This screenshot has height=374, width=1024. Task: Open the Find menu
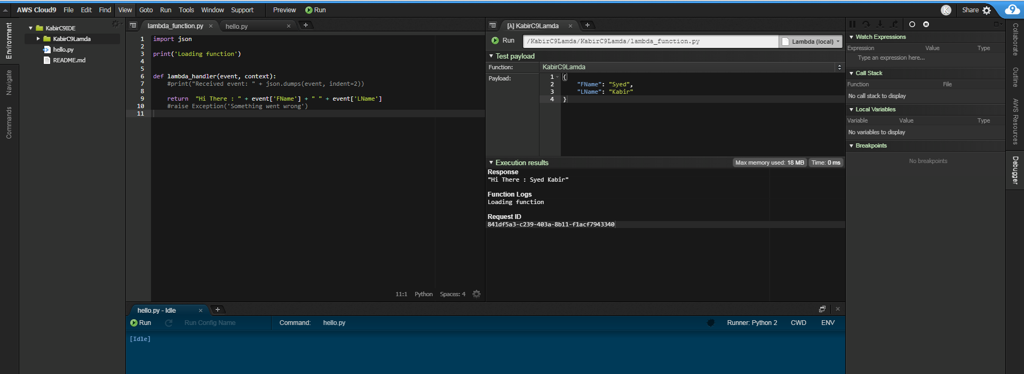tap(105, 10)
